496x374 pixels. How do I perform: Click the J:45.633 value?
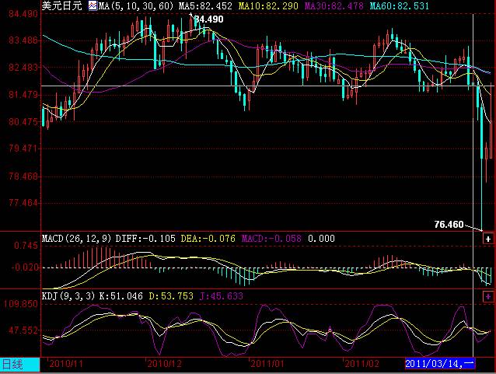[x=222, y=296]
